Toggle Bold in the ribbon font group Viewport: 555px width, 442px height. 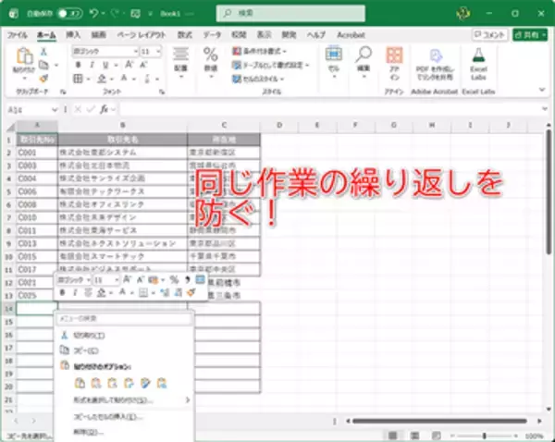click(x=79, y=65)
